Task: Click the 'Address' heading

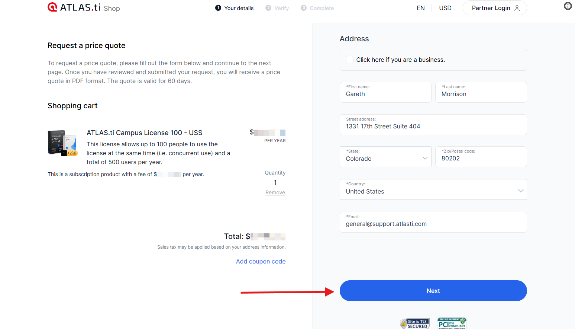Action: click(354, 39)
